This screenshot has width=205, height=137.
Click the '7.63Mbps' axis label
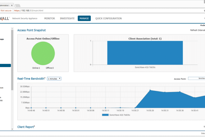coord(25,103)
